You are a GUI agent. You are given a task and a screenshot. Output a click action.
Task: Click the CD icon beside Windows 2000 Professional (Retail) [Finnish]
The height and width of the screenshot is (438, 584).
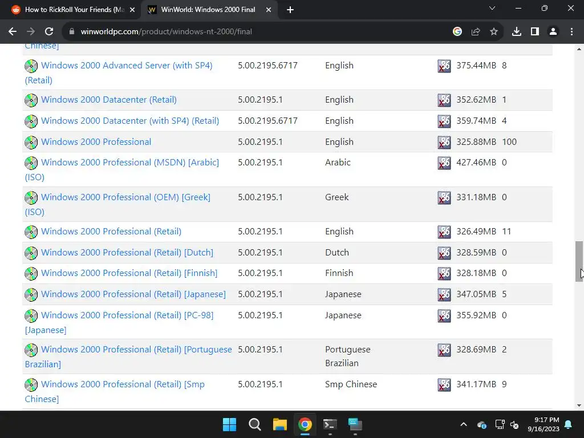pyautogui.click(x=31, y=273)
